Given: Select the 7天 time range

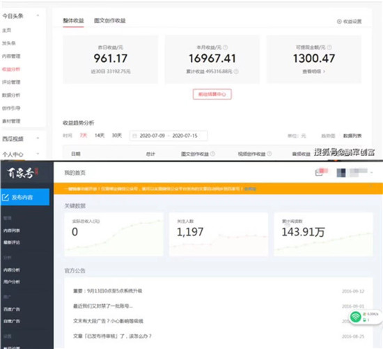Looking at the screenshot, I should (84, 135).
